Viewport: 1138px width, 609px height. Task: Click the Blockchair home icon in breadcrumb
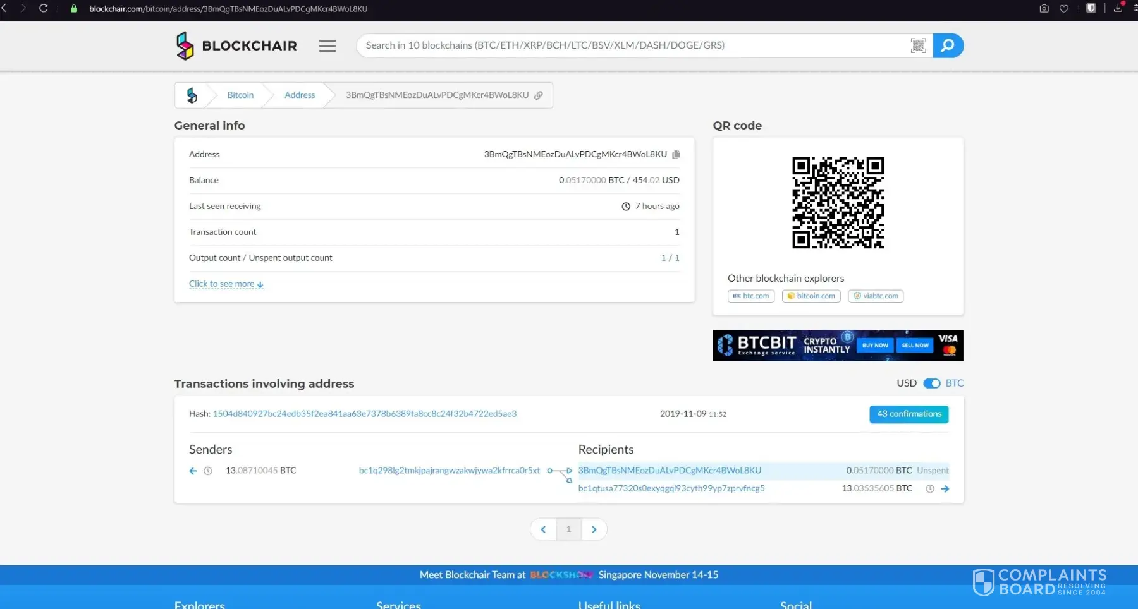pyautogui.click(x=192, y=95)
